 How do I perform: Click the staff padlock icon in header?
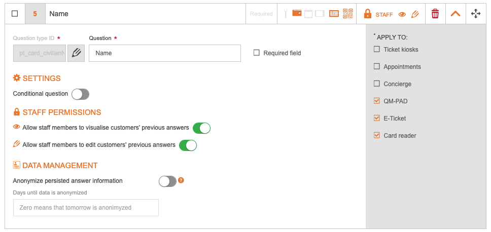(367, 14)
